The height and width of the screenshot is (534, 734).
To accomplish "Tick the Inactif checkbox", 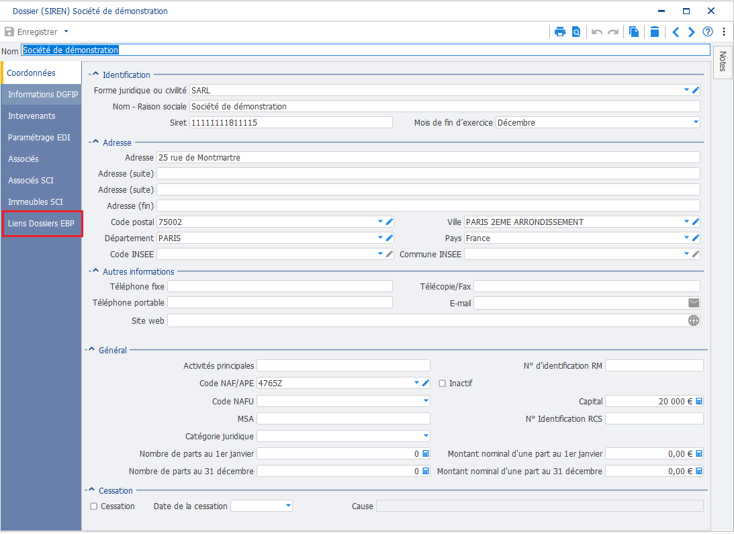I will click(442, 383).
